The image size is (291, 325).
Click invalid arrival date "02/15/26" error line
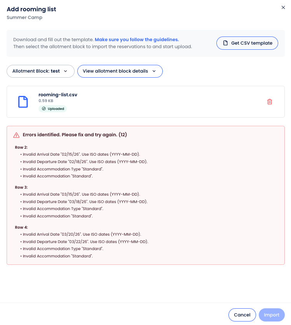pos(81,155)
